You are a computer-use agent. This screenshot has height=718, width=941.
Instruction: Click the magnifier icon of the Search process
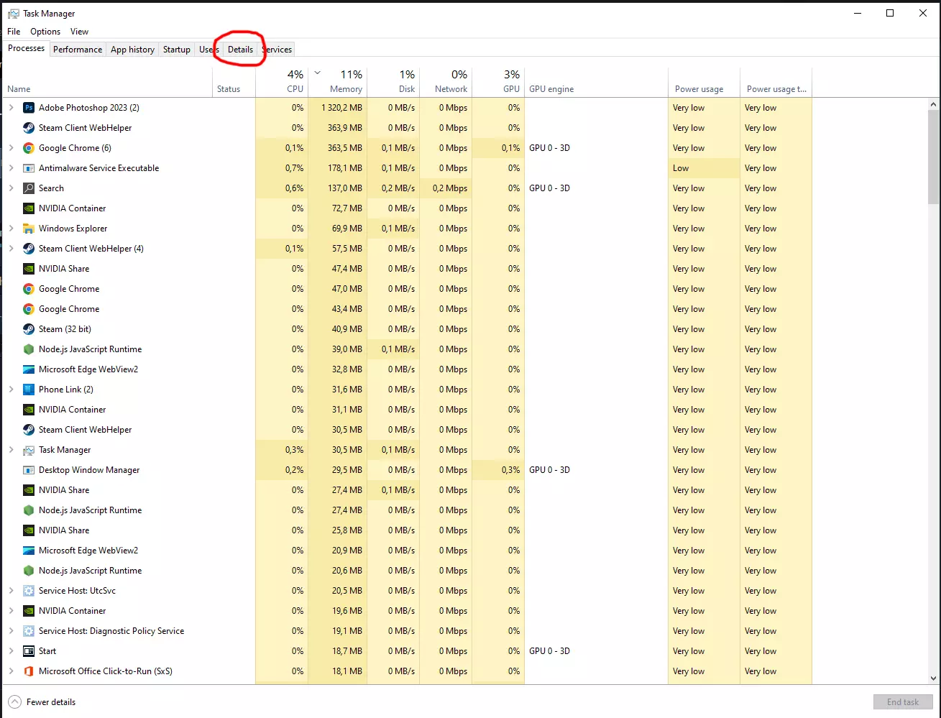click(29, 188)
